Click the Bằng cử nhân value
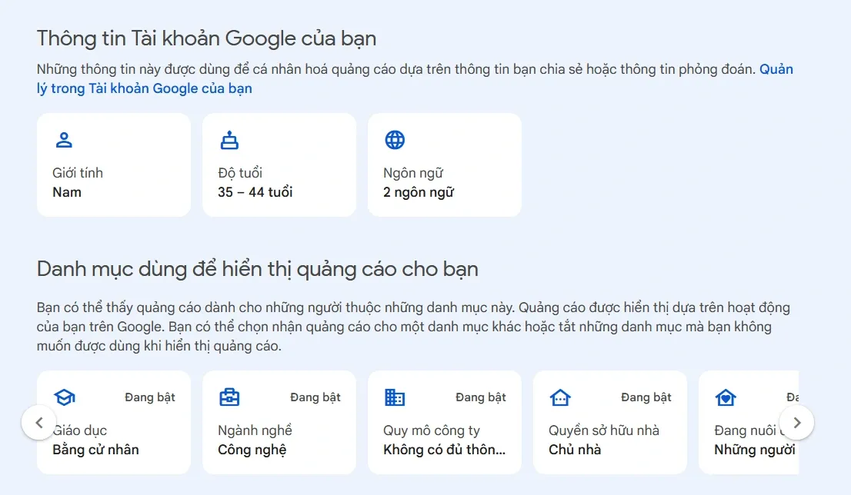This screenshot has width=851, height=495. point(95,450)
